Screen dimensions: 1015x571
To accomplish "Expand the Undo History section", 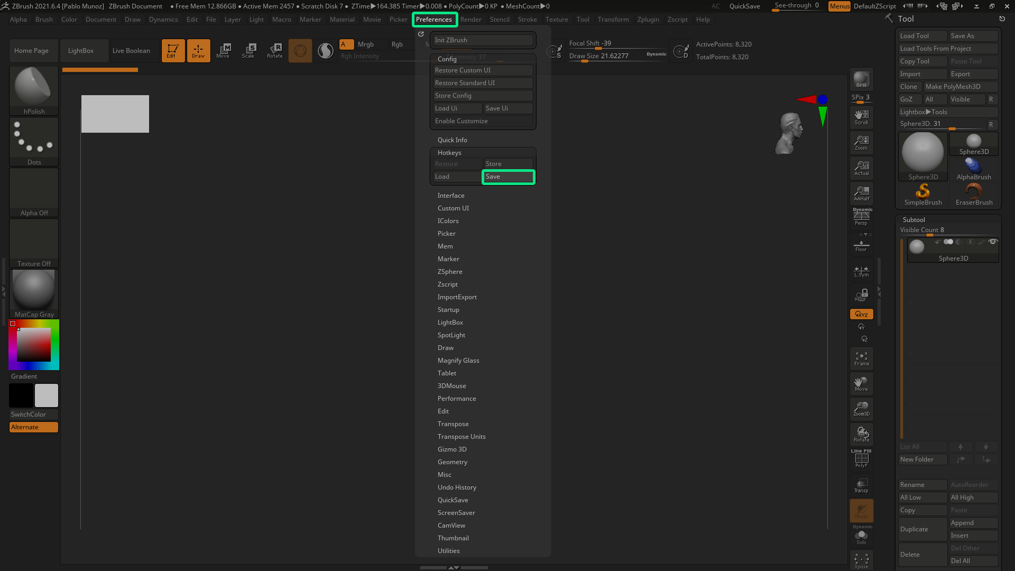I will click(x=457, y=487).
